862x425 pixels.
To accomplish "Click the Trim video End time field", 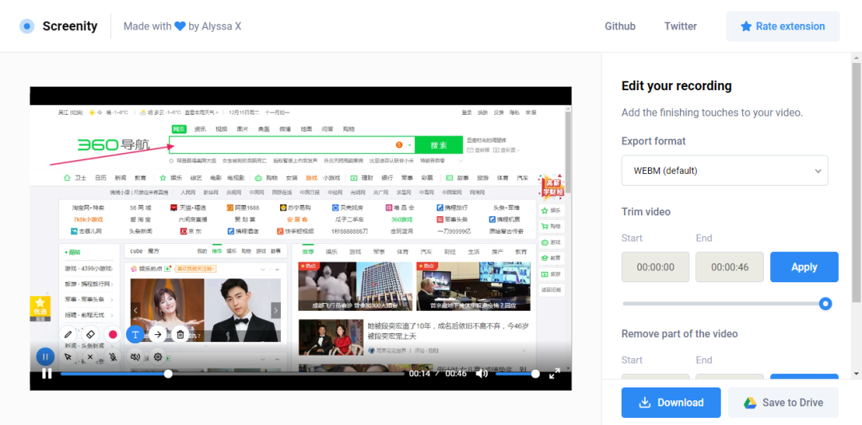I will [x=730, y=267].
